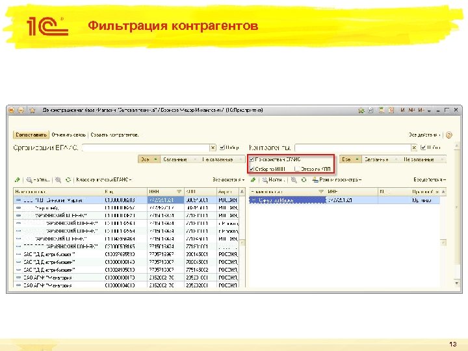Enable Отбор по КПП

(297, 169)
